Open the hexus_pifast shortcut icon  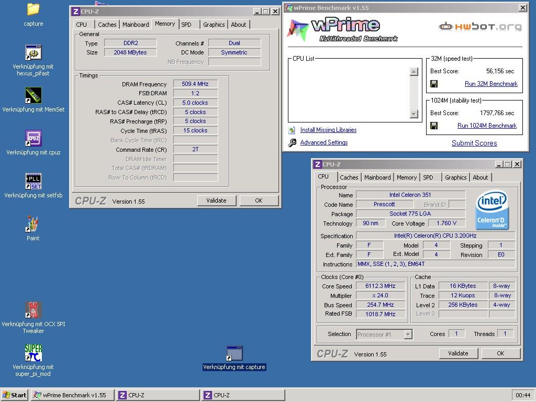(33, 53)
